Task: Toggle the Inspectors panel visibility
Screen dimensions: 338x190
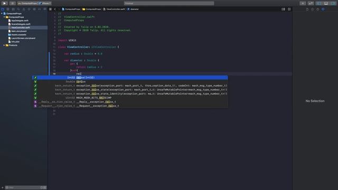Action: 333,3
